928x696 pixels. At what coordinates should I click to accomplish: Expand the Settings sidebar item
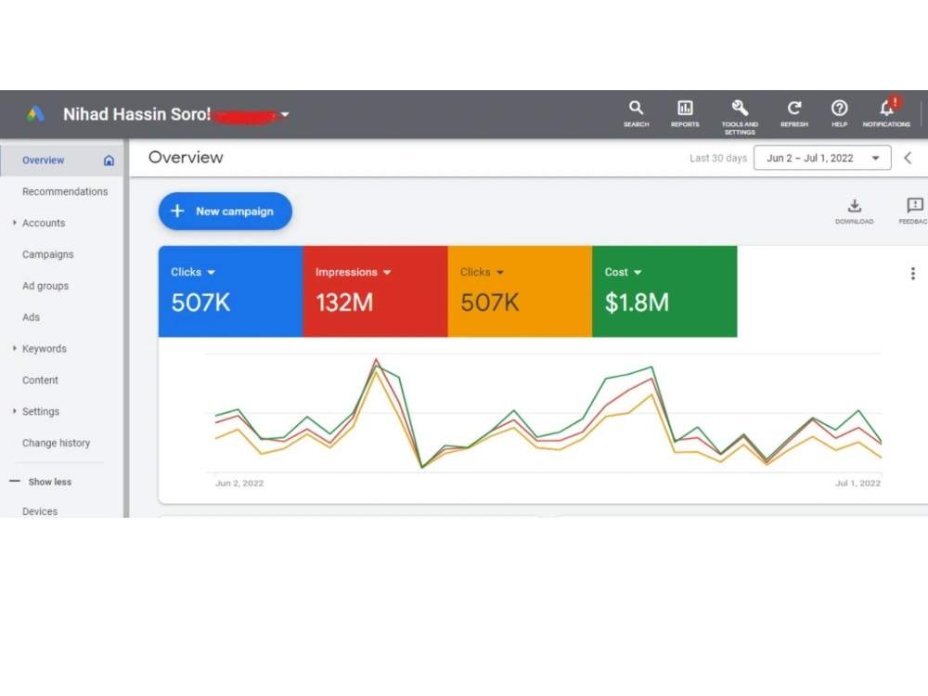(x=14, y=411)
